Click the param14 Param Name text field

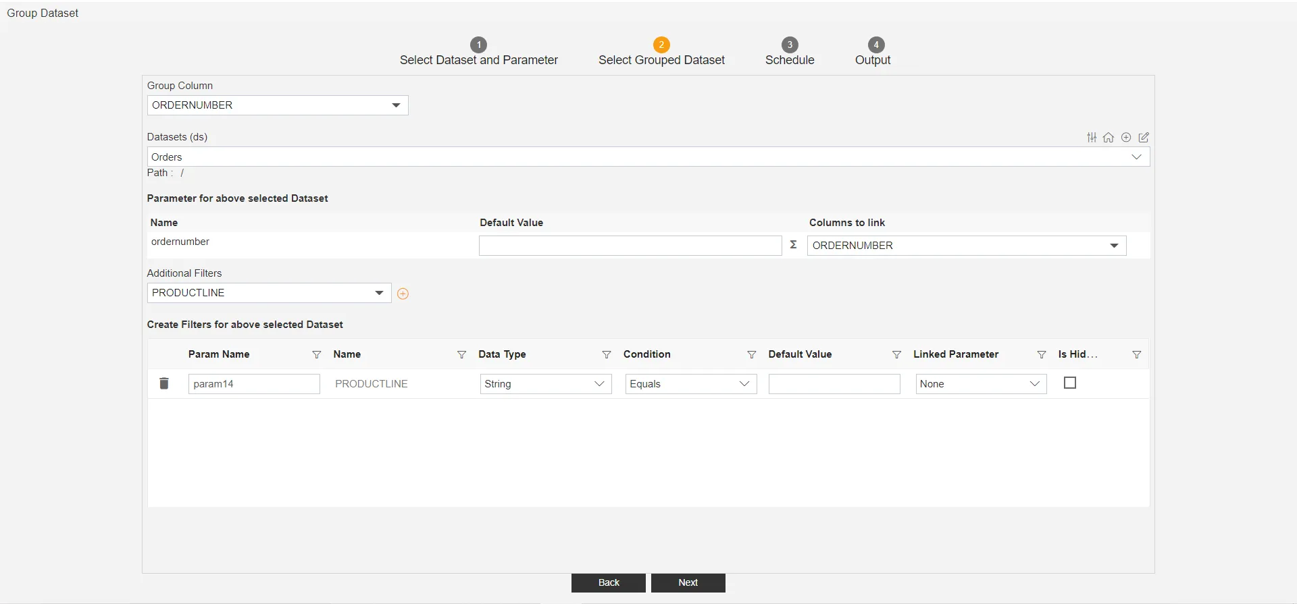click(253, 384)
